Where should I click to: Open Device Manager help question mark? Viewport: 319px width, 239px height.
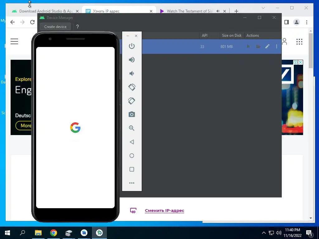click(x=77, y=27)
